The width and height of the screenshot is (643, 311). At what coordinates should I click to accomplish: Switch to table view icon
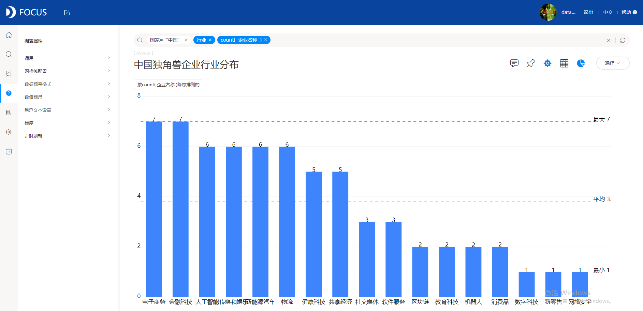[564, 63]
